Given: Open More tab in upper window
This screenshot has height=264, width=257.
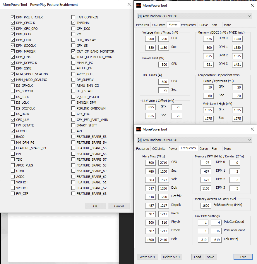Looking at the screenshot, I should point(227,25).
